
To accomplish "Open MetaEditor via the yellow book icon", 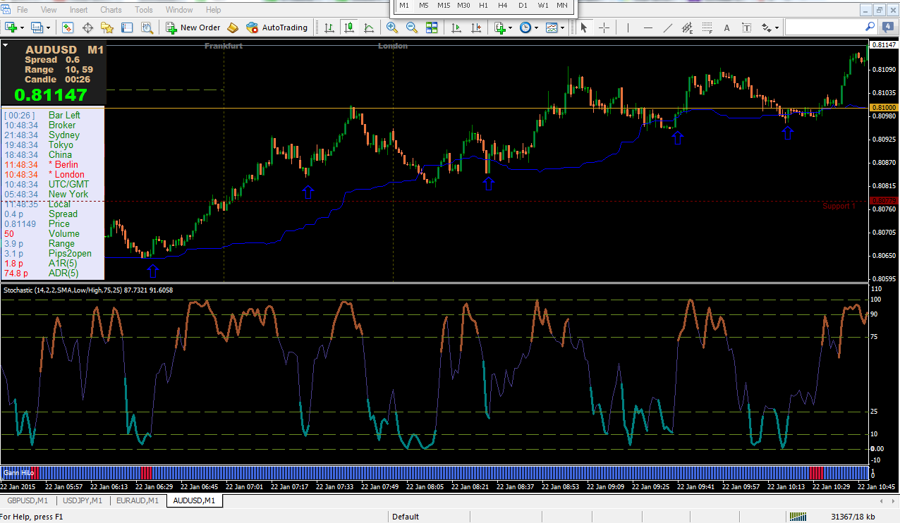I will (x=233, y=27).
